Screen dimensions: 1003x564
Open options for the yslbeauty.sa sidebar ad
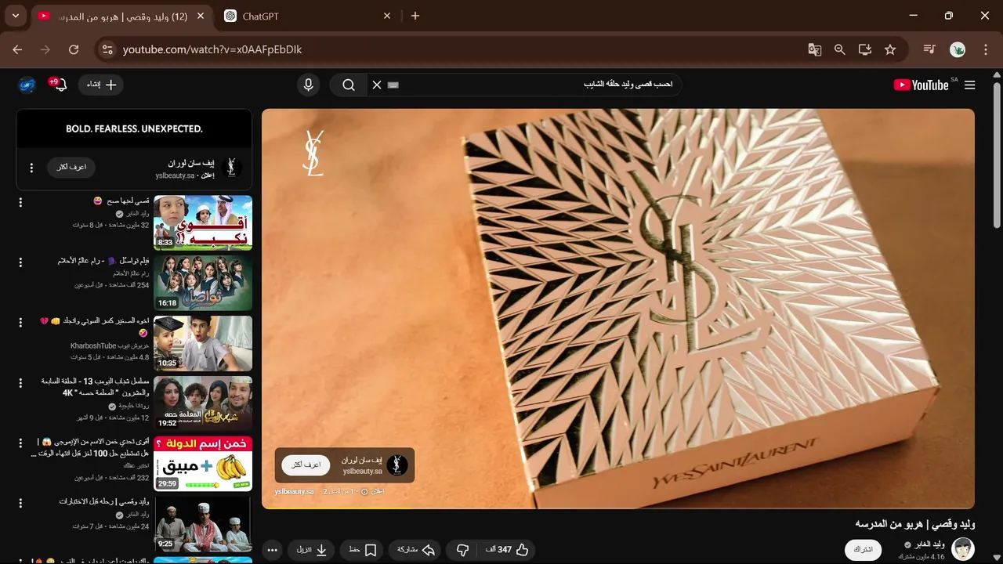[31, 168]
